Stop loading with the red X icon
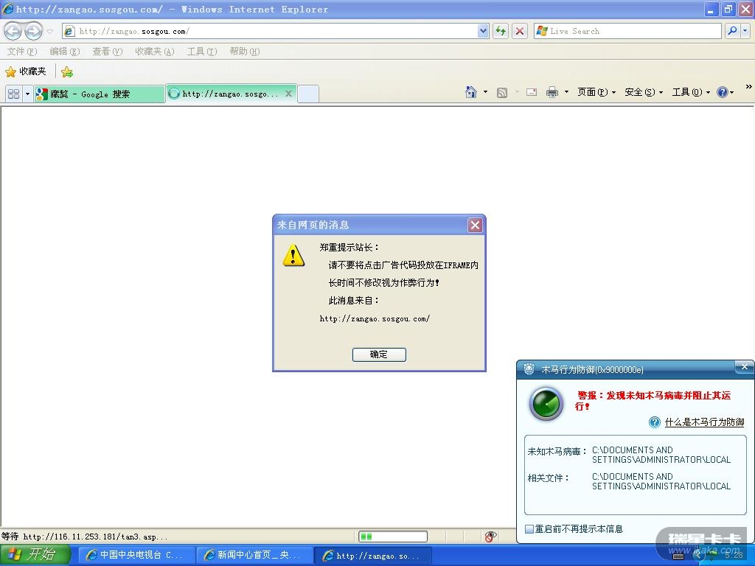Image resolution: width=755 pixels, height=566 pixels. (520, 31)
